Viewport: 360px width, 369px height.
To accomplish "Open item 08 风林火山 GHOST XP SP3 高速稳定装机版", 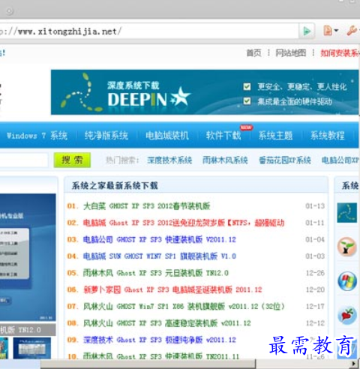I will 166,323.
